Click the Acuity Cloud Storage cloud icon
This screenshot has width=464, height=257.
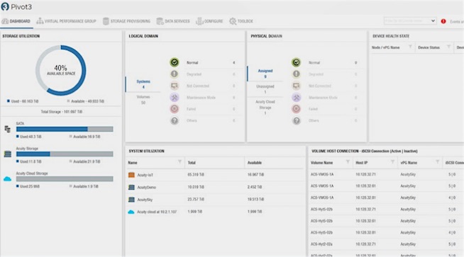pos(7,178)
